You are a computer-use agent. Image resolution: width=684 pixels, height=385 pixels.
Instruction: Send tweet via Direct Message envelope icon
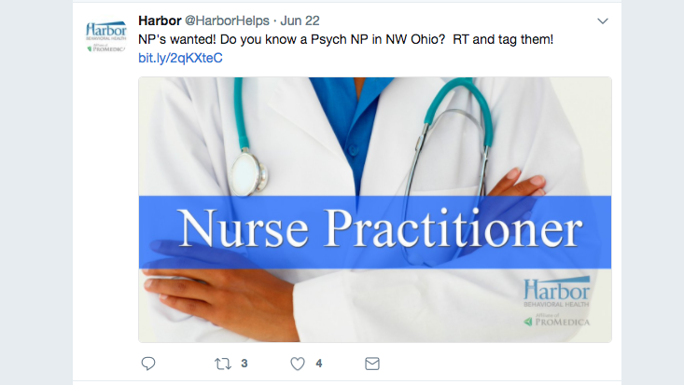click(372, 364)
